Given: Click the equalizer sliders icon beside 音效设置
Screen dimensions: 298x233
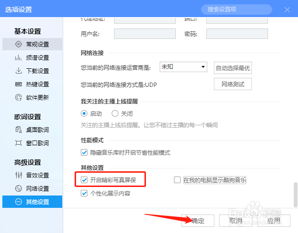Looking at the screenshot, I should pos(19,175).
